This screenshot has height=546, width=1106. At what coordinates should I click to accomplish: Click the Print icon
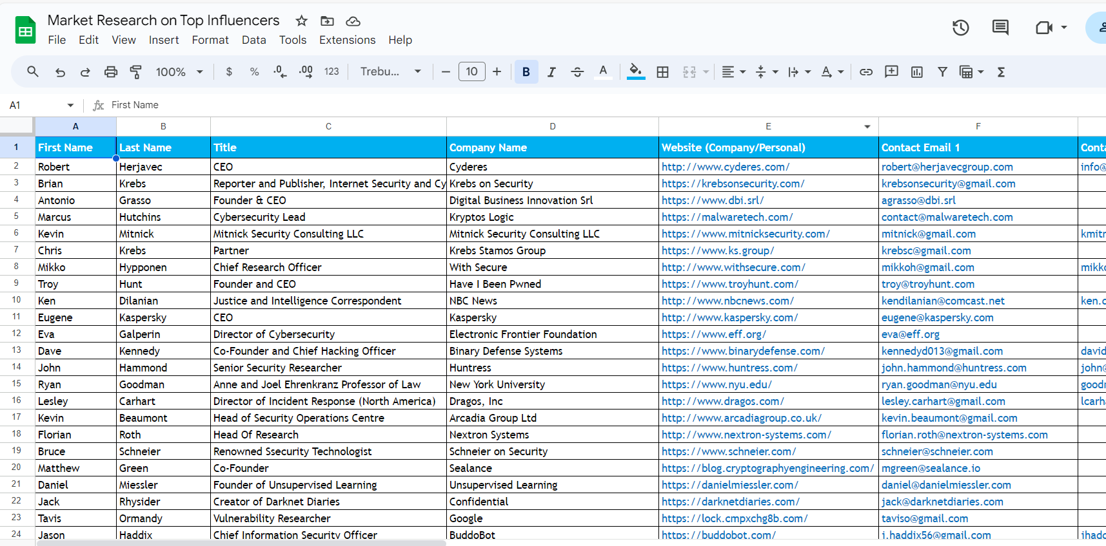point(111,72)
